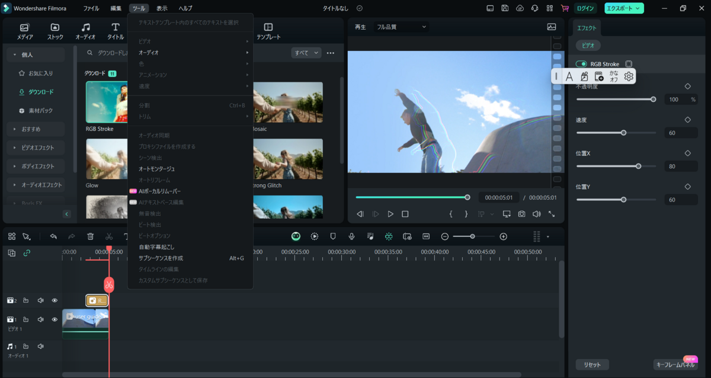This screenshot has height=378, width=711.
Task: Open the 表示 menu in menu bar
Action: 162,8
